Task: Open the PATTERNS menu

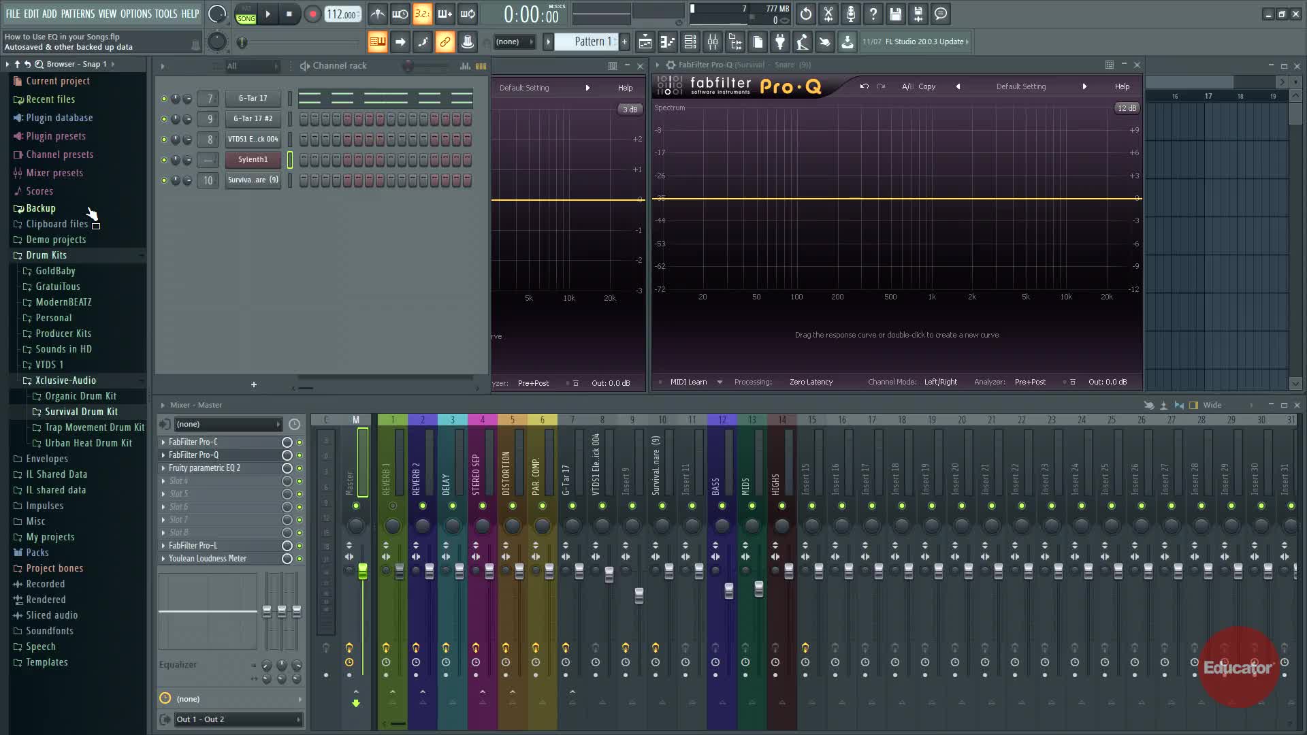Action: (78, 14)
